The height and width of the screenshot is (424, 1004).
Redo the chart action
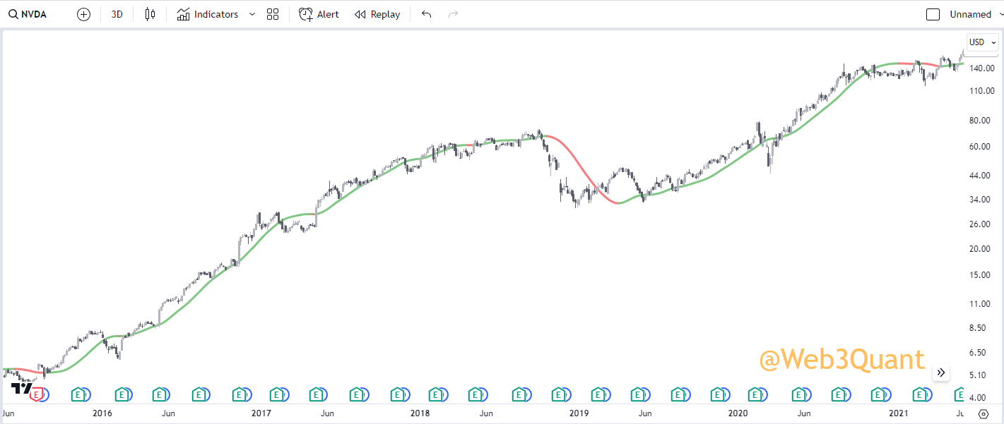coord(454,14)
